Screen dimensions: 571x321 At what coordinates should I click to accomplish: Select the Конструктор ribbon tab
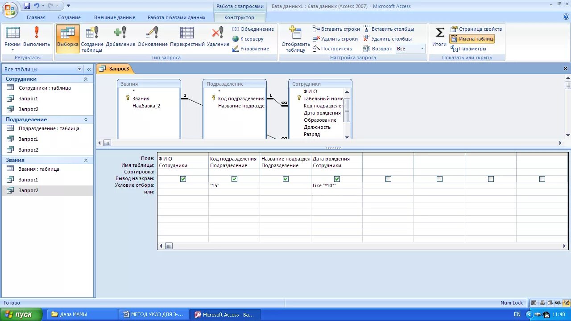(x=240, y=17)
